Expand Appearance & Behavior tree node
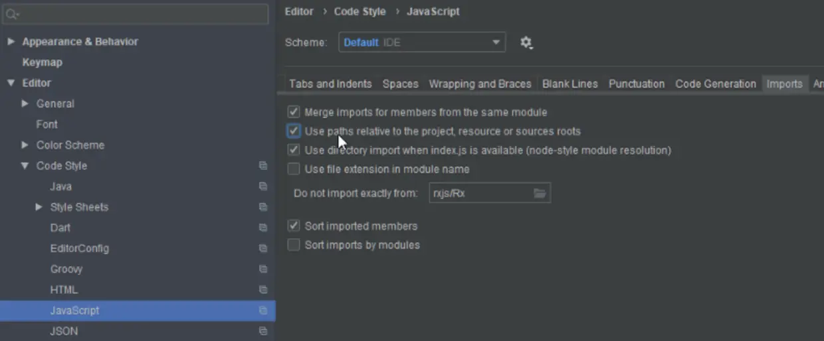824x341 pixels. click(x=10, y=41)
